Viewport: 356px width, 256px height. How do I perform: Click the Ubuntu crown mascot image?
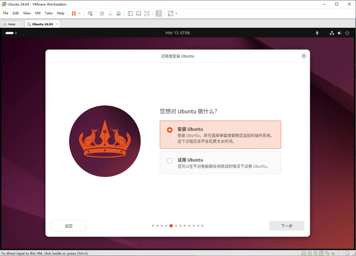[x=105, y=141]
